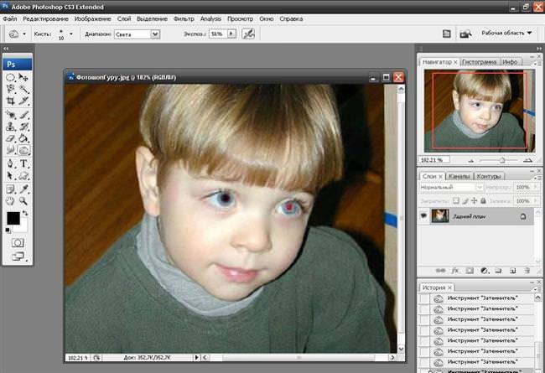The width and height of the screenshot is (545, 373).
Task: Select the Hand tool
Action: coord(10,201)
